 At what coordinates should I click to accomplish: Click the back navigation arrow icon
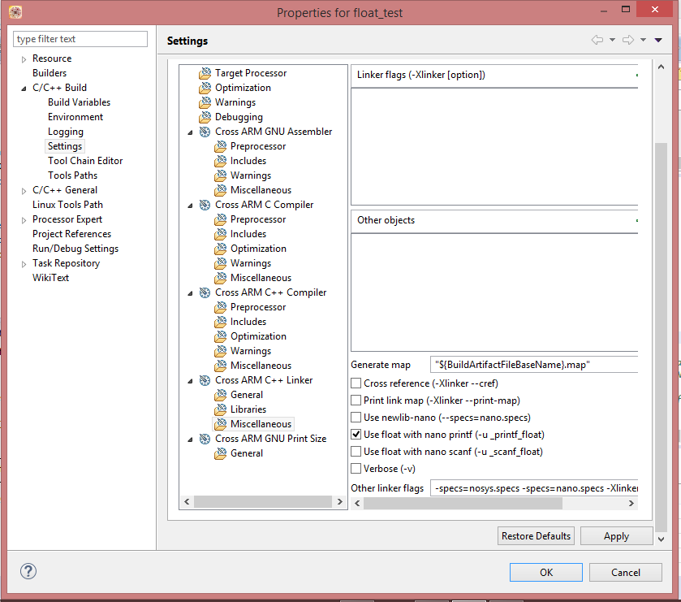tap(597, 40)
